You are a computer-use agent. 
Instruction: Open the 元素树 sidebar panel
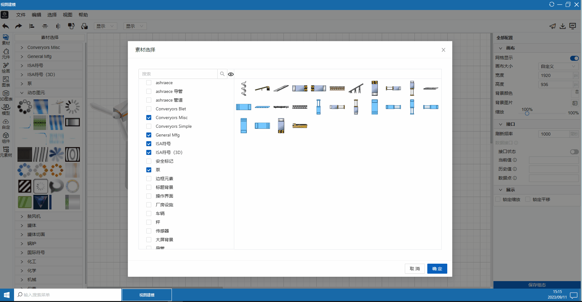coord(6,152)
